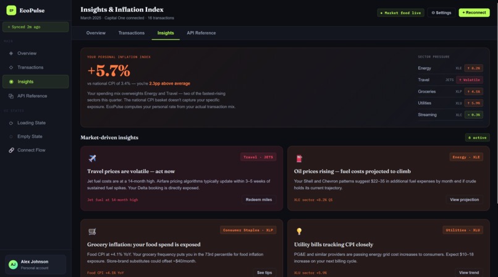Click the airplane icon on Travel card
The image size is (498, 277).
tap(92, 158)
